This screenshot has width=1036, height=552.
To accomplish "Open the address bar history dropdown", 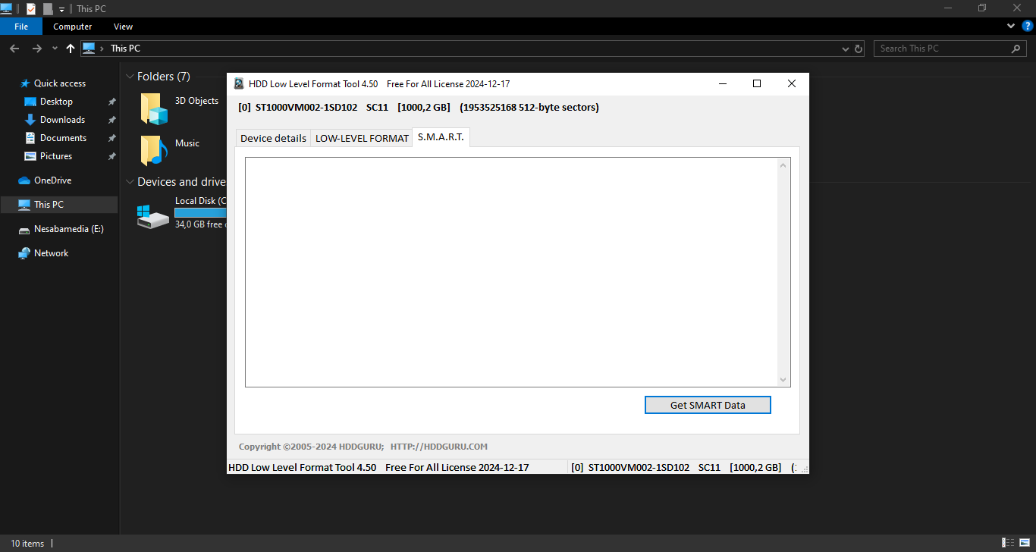I will (846, 49).
